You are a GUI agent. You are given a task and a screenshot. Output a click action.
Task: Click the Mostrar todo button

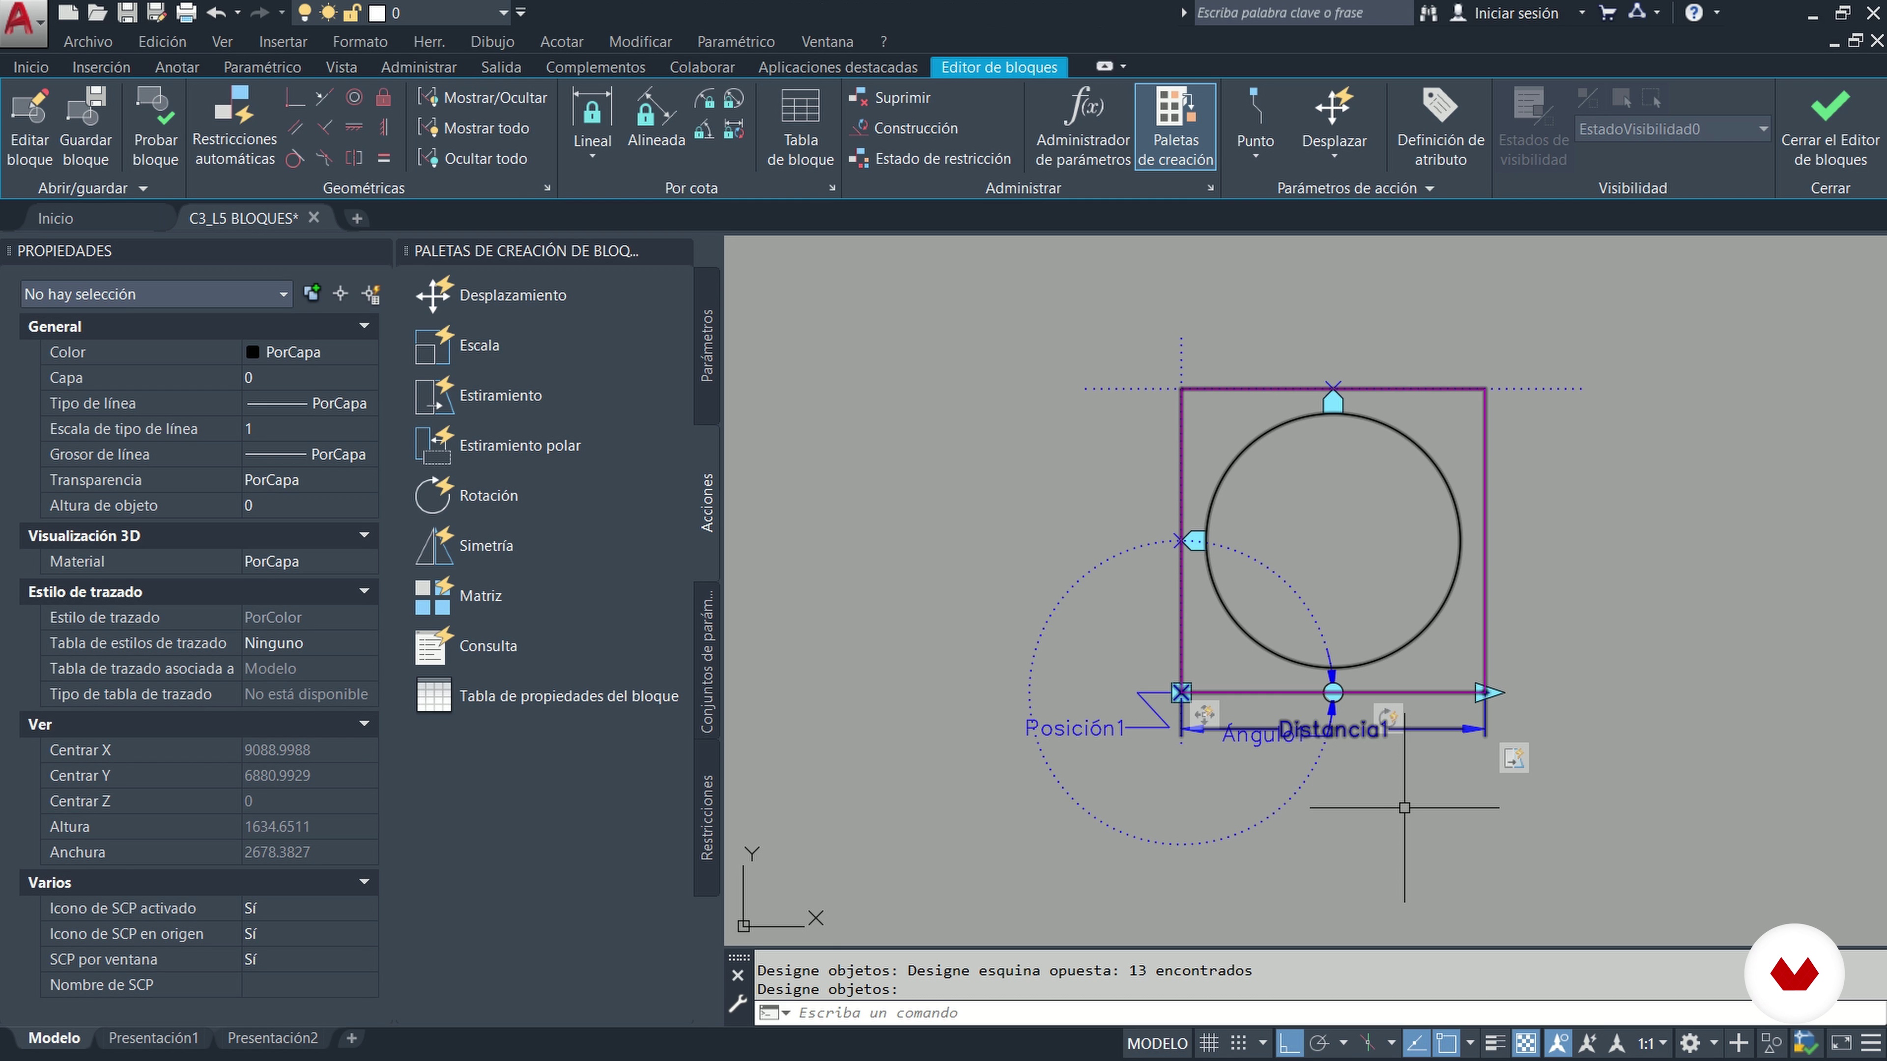473,128
